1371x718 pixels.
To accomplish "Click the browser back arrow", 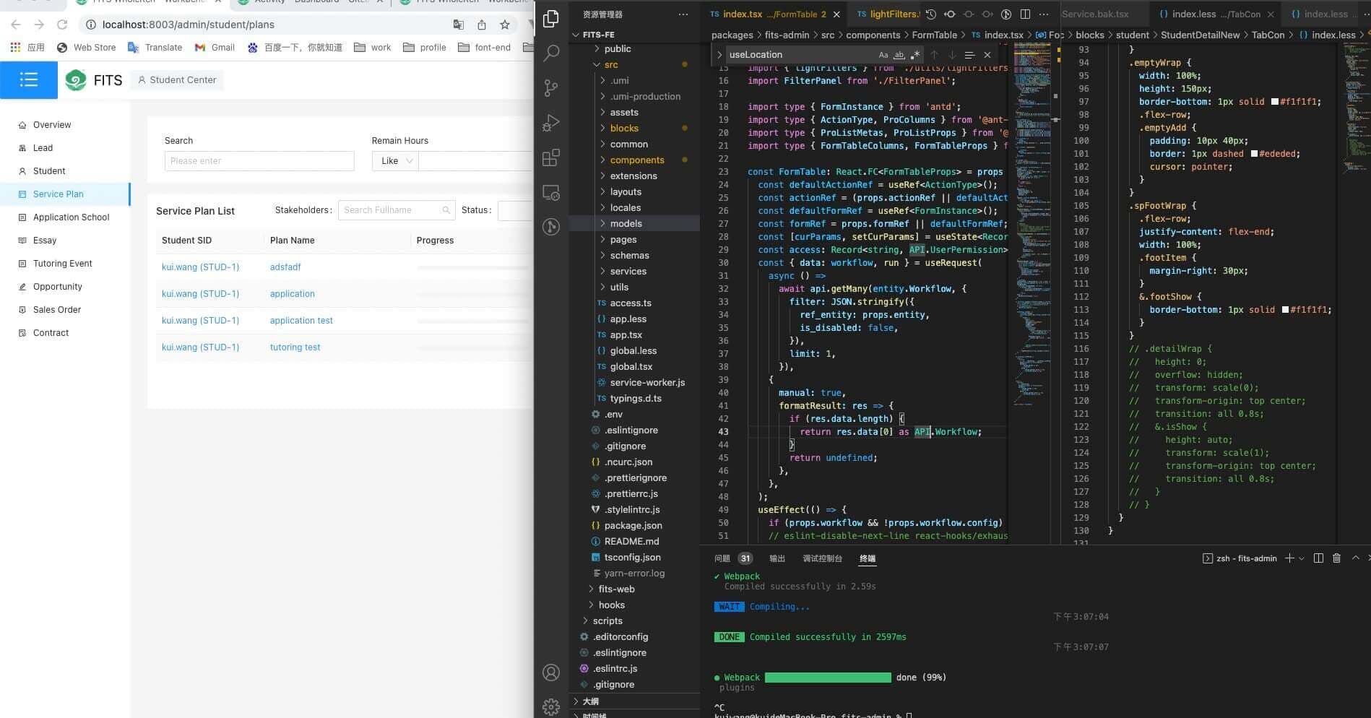I will click(x=16, y=25).
